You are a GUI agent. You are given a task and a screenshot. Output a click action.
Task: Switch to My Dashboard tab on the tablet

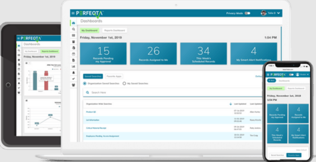click(31, 51)
